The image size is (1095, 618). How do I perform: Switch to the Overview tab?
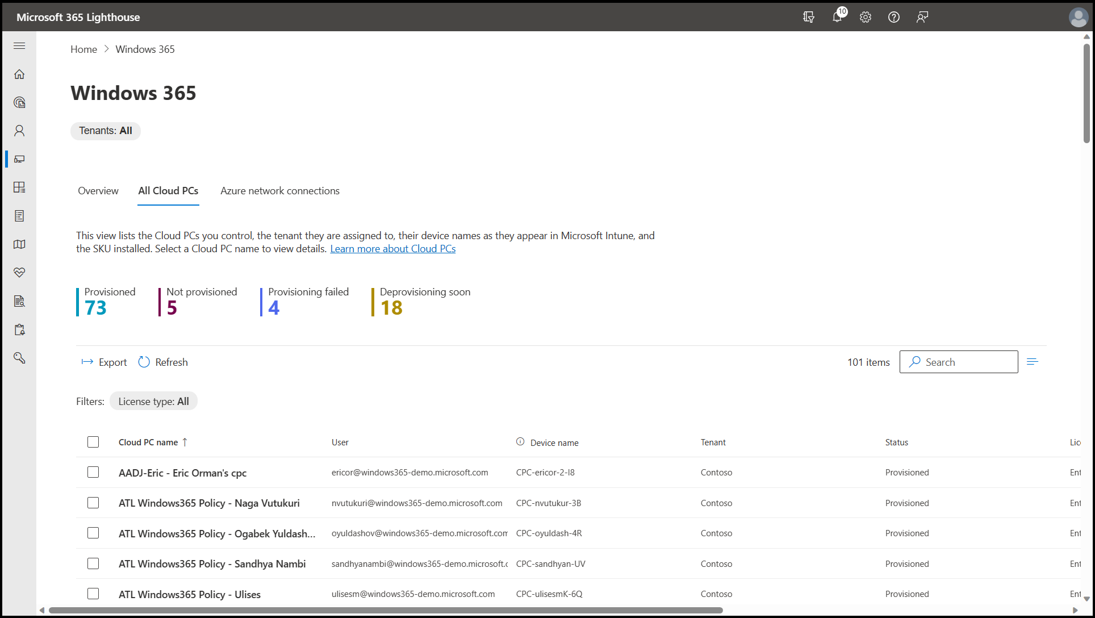coord(98,191)
